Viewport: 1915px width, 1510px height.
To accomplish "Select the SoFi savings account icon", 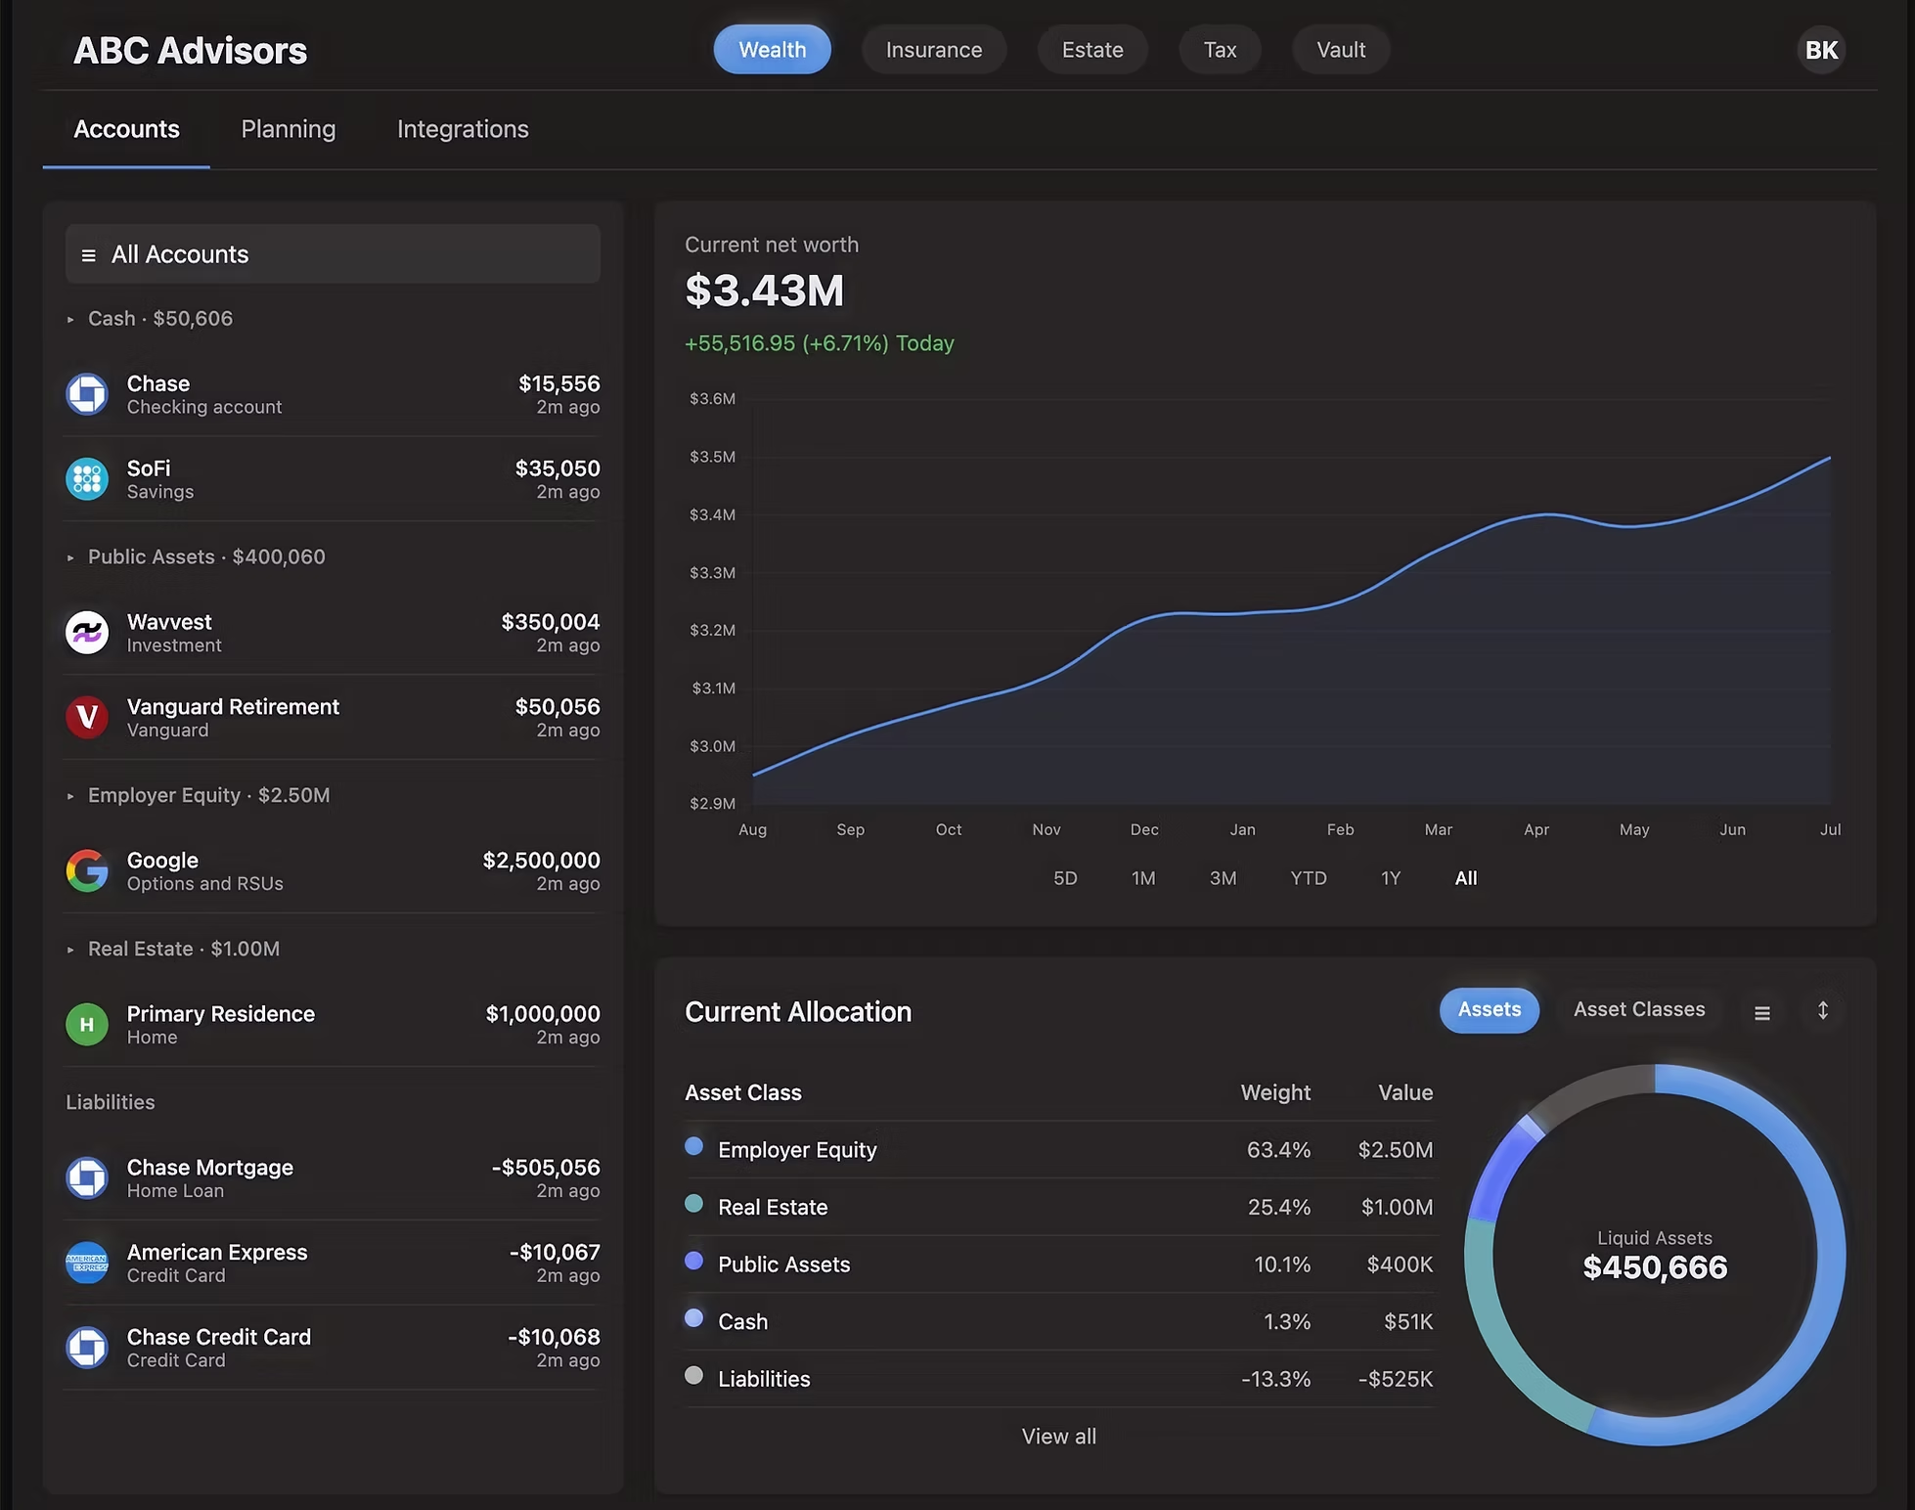I will (87, 479).
